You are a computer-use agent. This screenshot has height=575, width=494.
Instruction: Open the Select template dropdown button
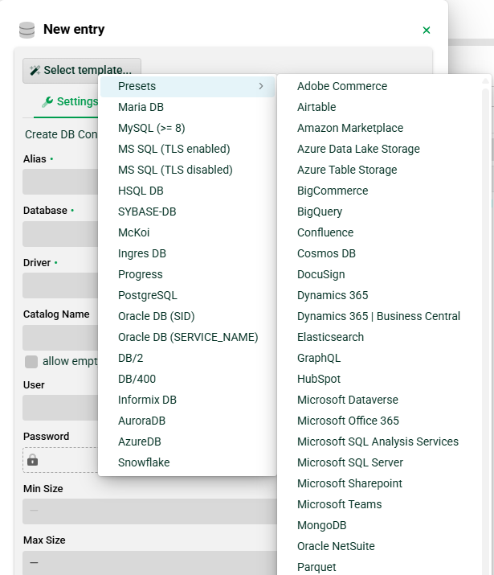[x=82, y=71]
